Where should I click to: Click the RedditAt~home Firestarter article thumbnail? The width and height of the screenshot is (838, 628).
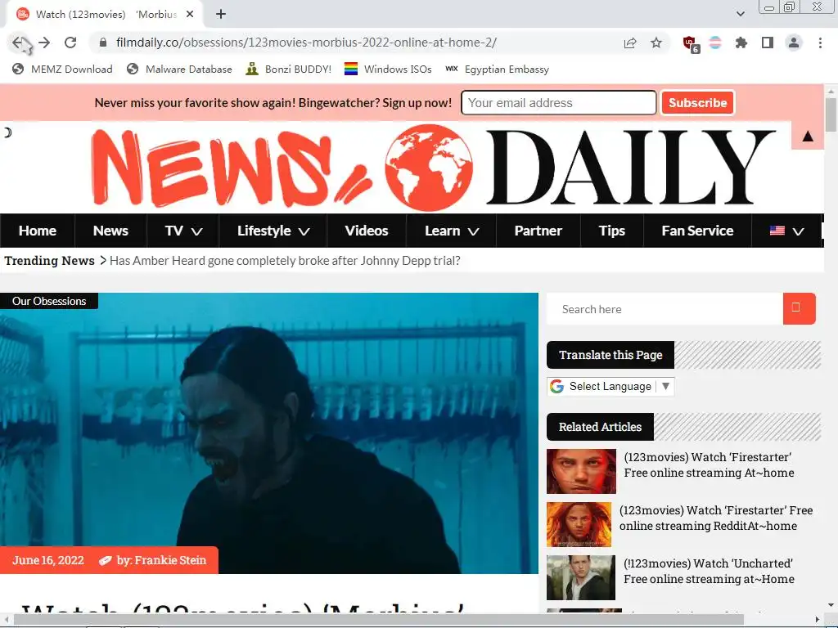coord(579,524)
